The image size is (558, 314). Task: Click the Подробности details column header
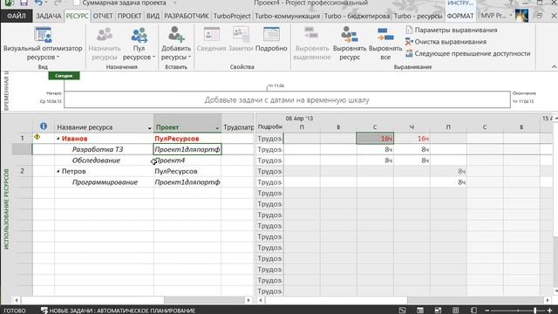(269, 127)
